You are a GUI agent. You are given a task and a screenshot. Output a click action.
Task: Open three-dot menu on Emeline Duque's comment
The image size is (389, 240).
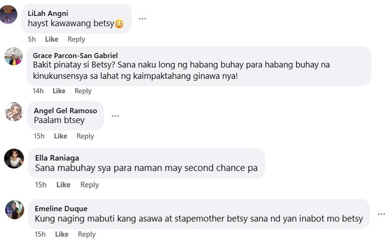382,214
